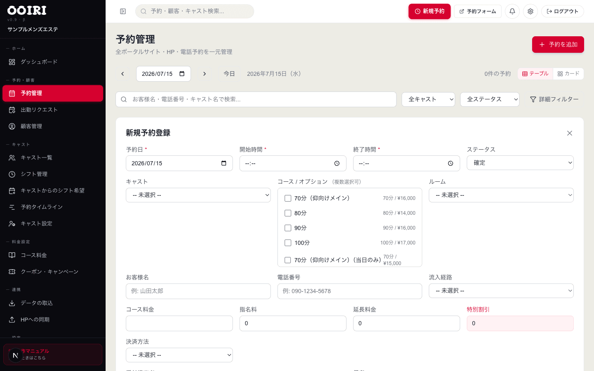Click 終了時間 time input
This screenshot has width=594, height=371.
(406, 163)
